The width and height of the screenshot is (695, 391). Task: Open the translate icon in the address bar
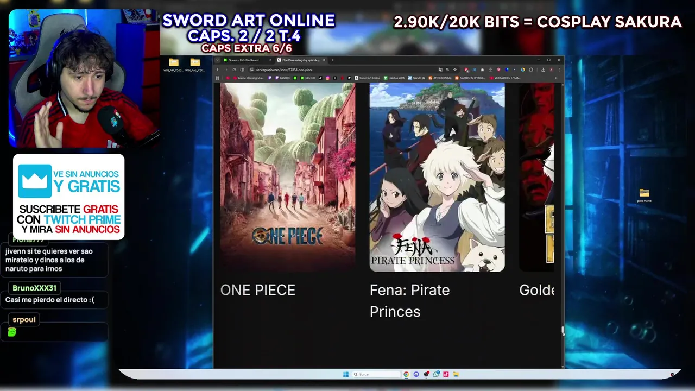(440, 70)
